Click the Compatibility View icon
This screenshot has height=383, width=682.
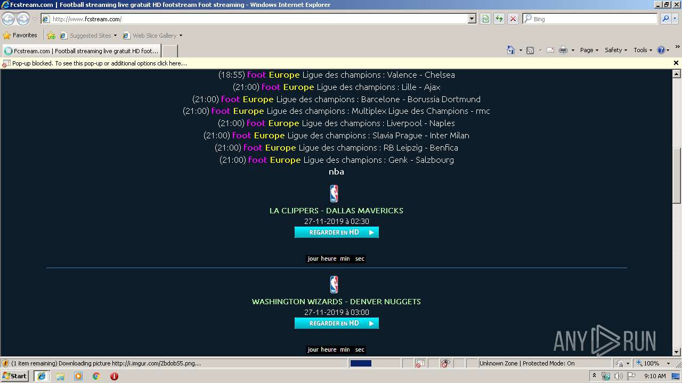point(485,19)
